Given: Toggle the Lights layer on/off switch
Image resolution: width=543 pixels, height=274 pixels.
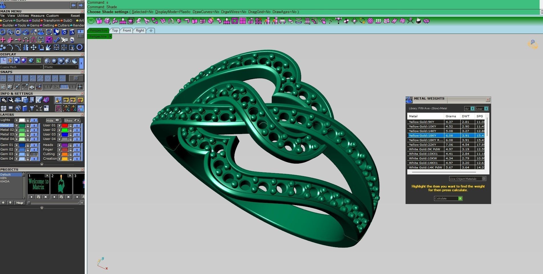Looking at the screenshot, I should (x=34, y=120).
